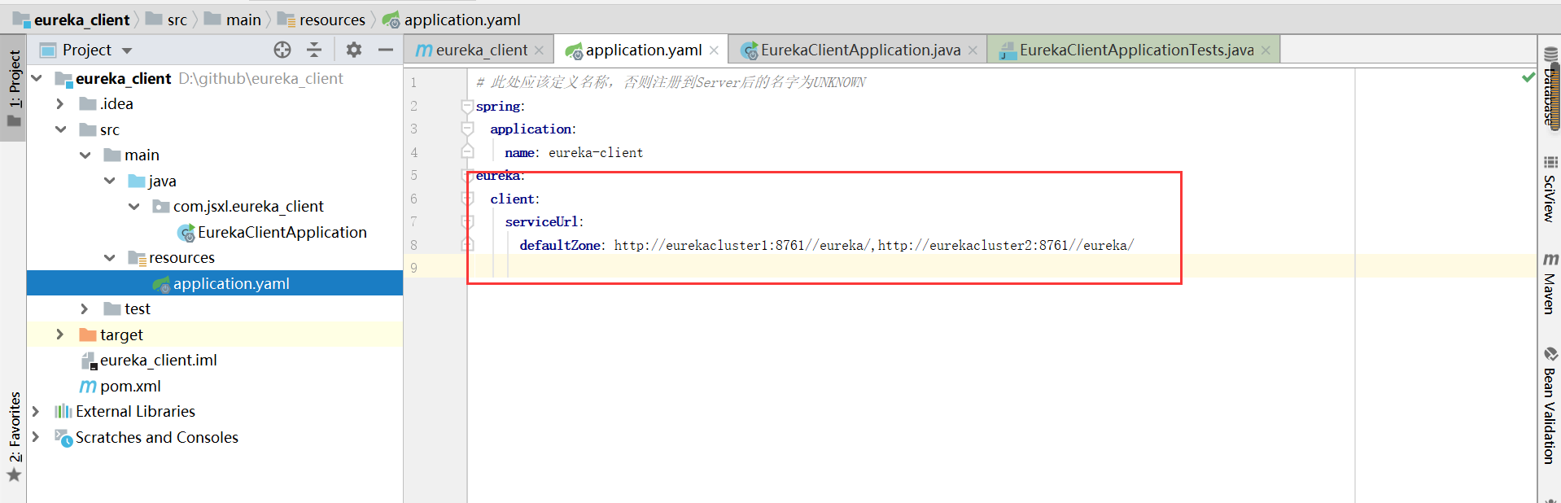The image size is (1561, 503).
Task: Open Project panel settings gear
Action: [353, 50]
